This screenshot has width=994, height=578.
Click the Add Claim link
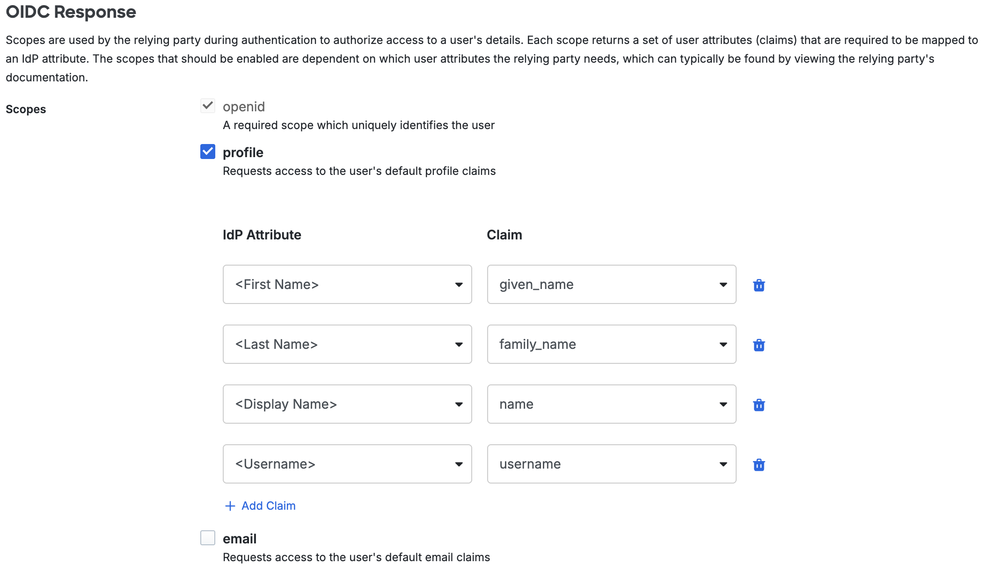[x=268, y=506]
